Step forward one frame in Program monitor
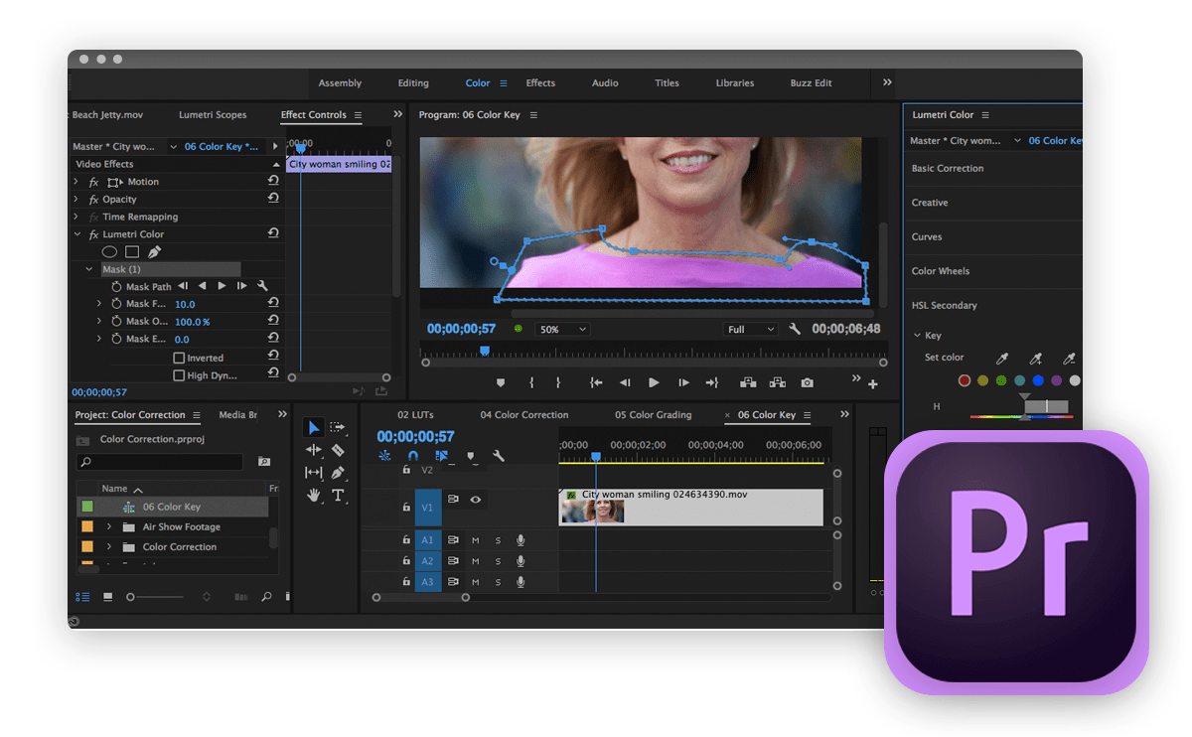The image size is (1192, 737). pos(683,382)
